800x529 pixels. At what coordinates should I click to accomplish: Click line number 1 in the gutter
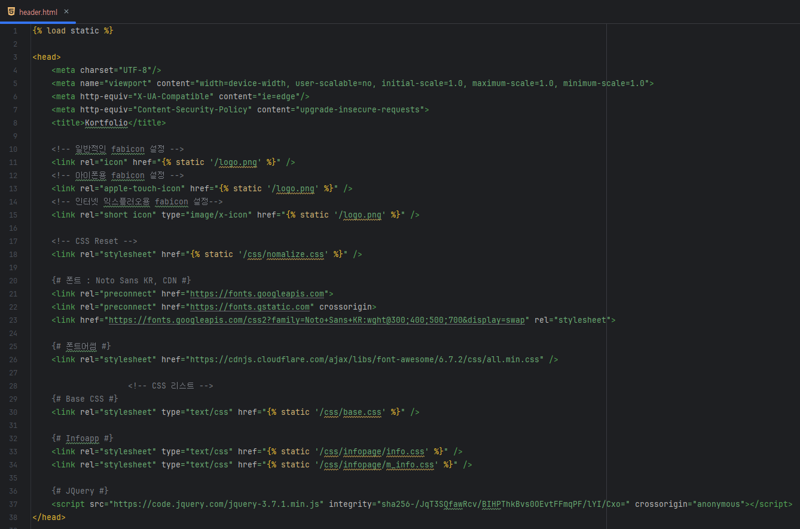pos(15,30)
